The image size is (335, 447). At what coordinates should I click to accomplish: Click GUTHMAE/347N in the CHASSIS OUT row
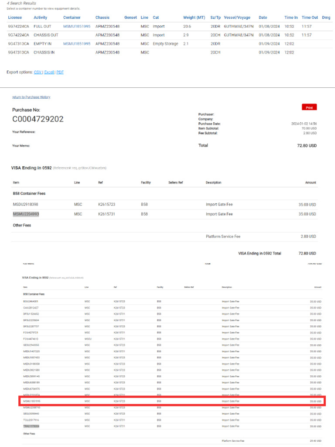[239, 35]
